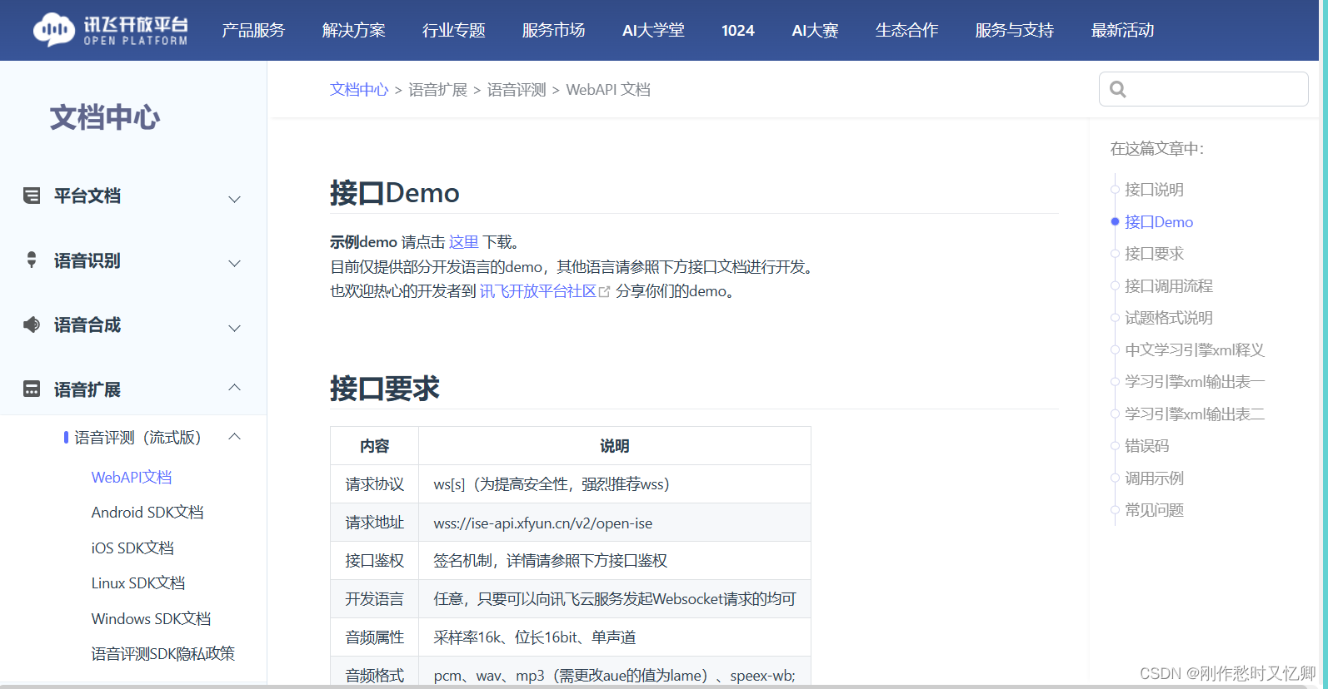The image size is (1328, 689).
Task: Select 语音合成 in the sidebar
Action: (87, 325)
